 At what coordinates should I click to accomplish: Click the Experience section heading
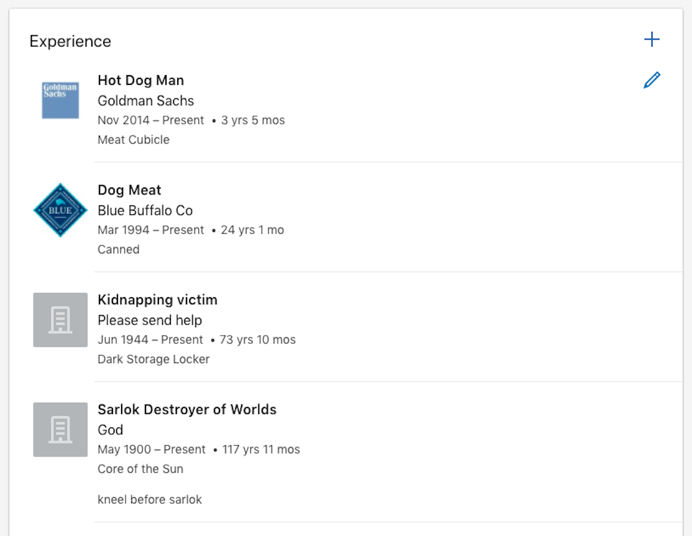[x=70, y=42]
